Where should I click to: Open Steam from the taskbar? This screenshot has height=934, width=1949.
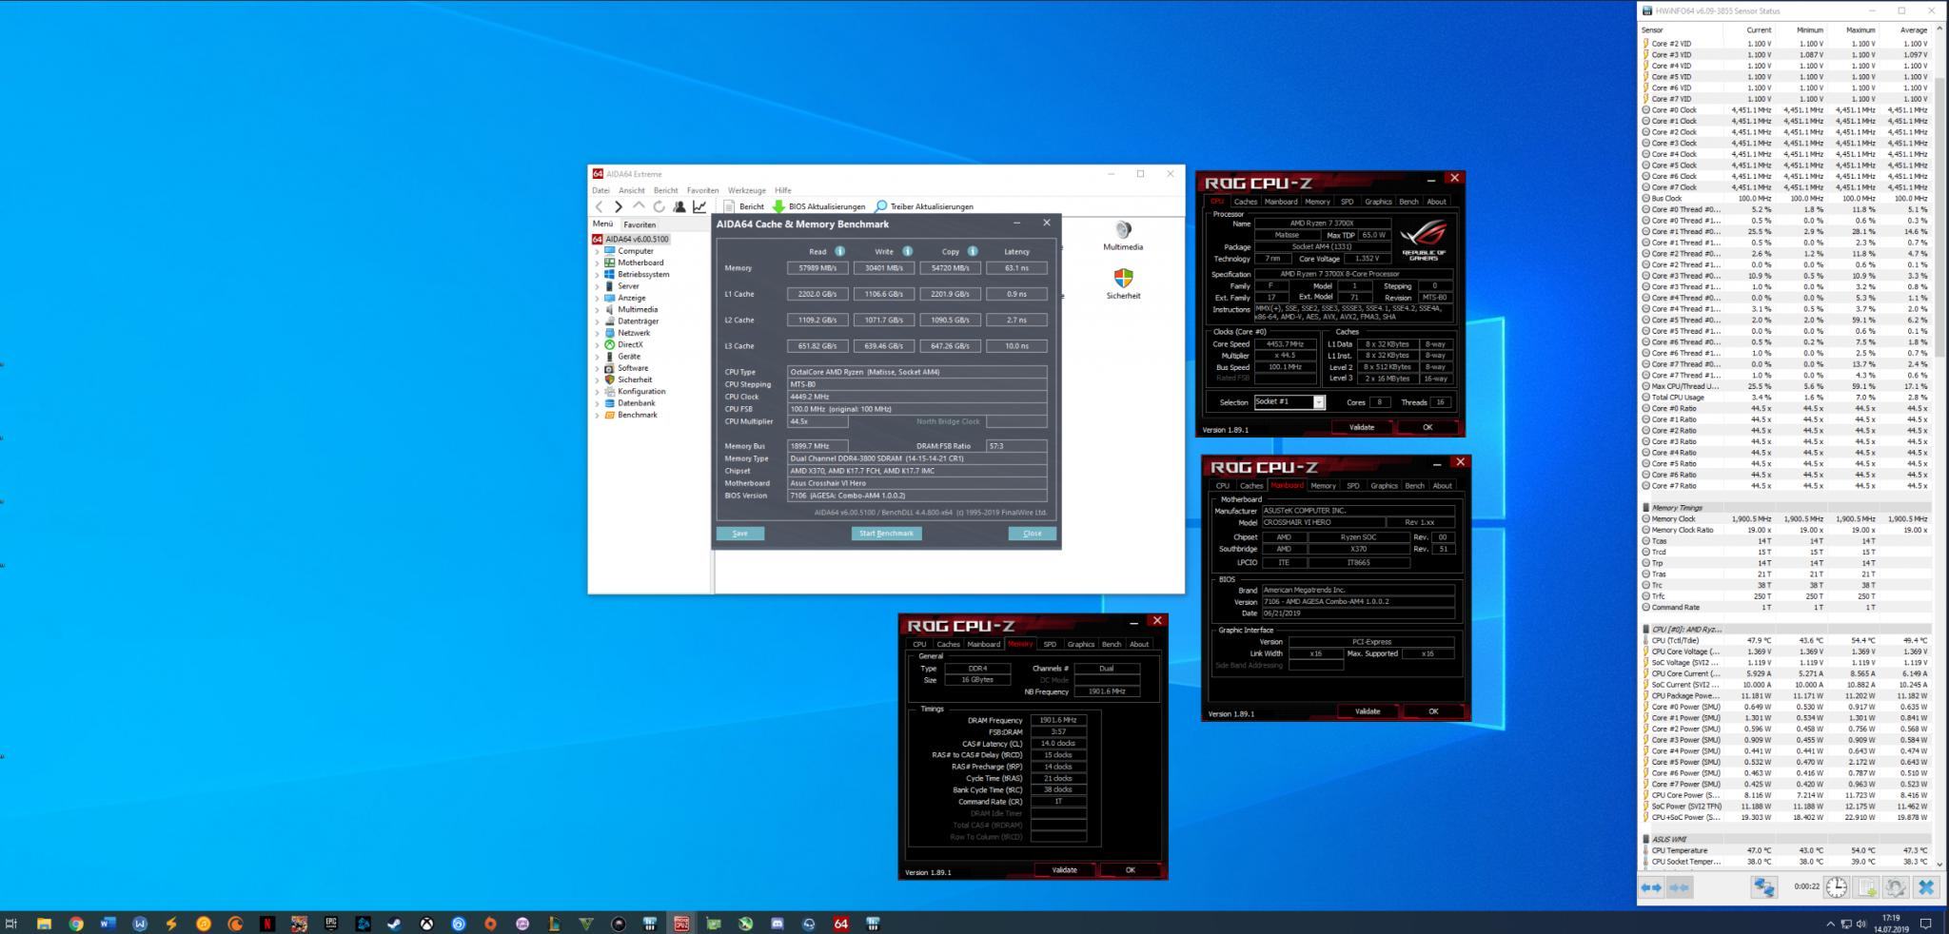coord(395,923)
